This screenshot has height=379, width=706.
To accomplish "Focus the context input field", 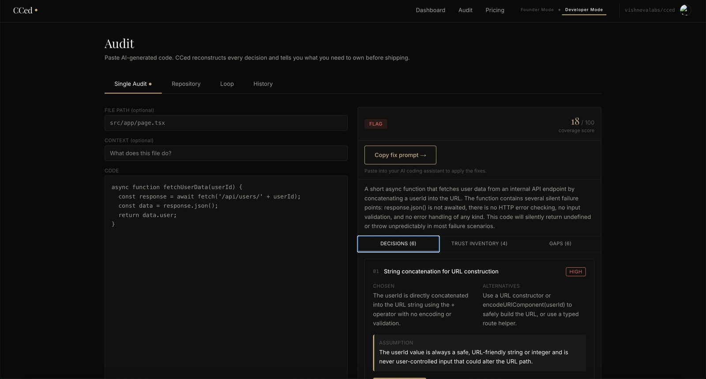I will (x=226, y=153).
